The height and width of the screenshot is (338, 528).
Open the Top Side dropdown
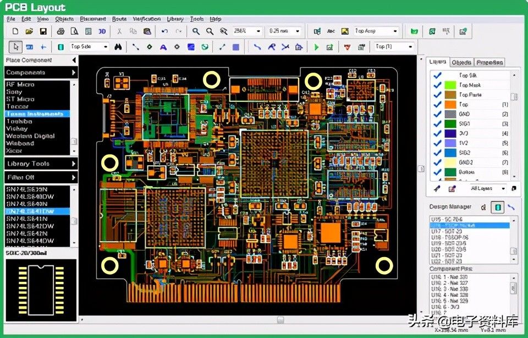(x=106, y=47)
